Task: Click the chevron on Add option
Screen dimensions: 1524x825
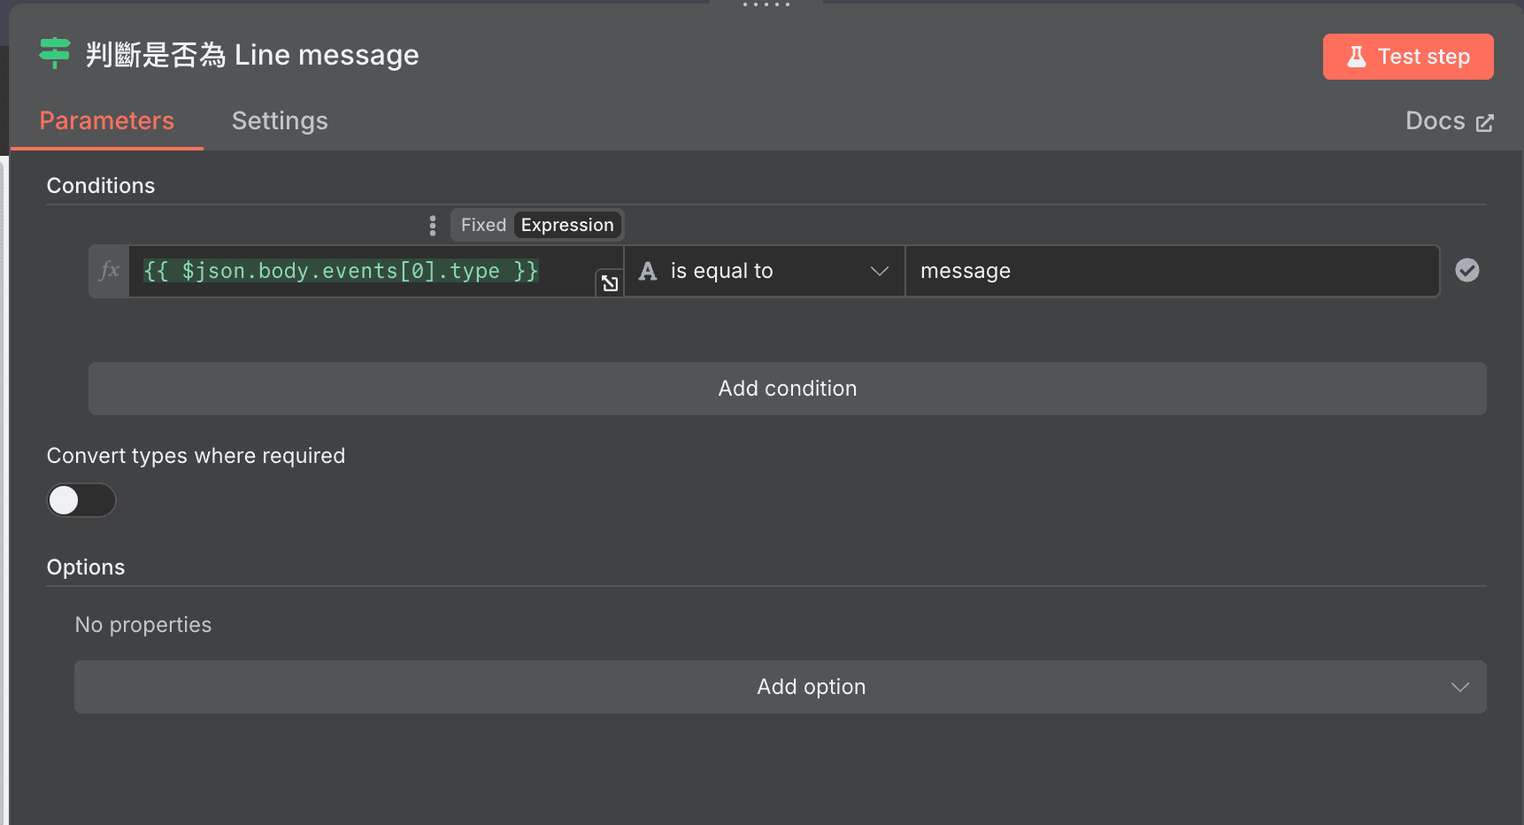Action: [x=1459, y=687]
